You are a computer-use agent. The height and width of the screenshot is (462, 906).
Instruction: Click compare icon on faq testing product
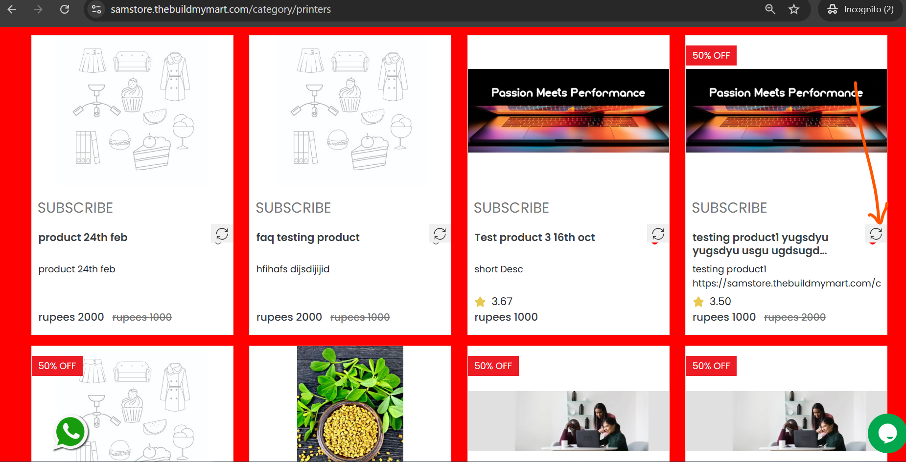440,234
